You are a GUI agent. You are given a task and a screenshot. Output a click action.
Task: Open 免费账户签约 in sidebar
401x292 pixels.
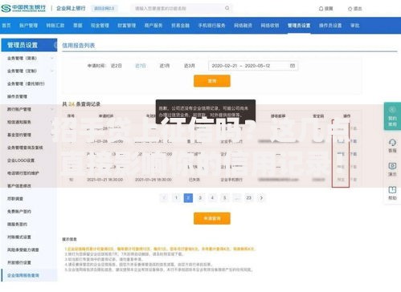click(x=19, y=212)
